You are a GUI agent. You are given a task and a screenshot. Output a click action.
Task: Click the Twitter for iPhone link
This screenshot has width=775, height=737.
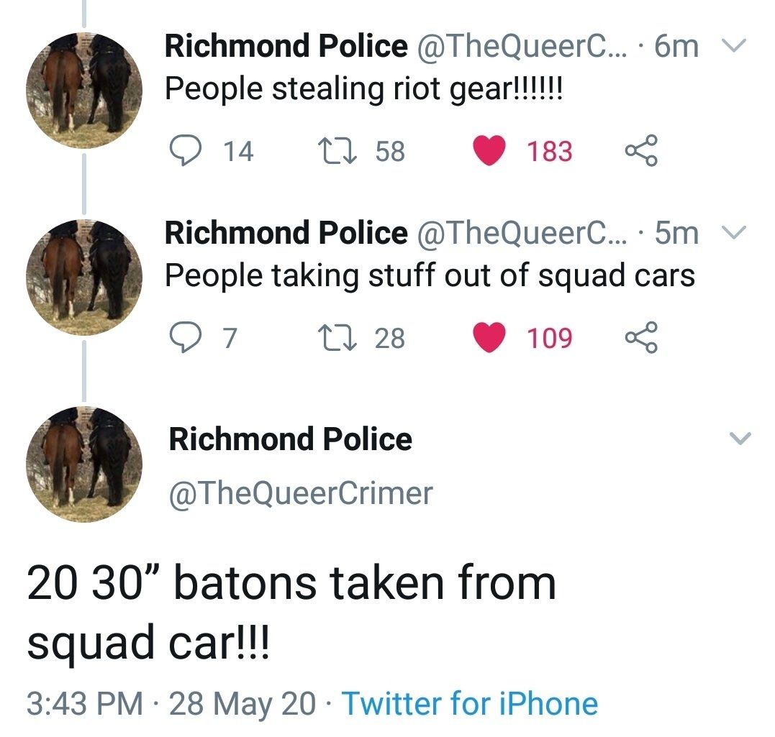(469, 703)
